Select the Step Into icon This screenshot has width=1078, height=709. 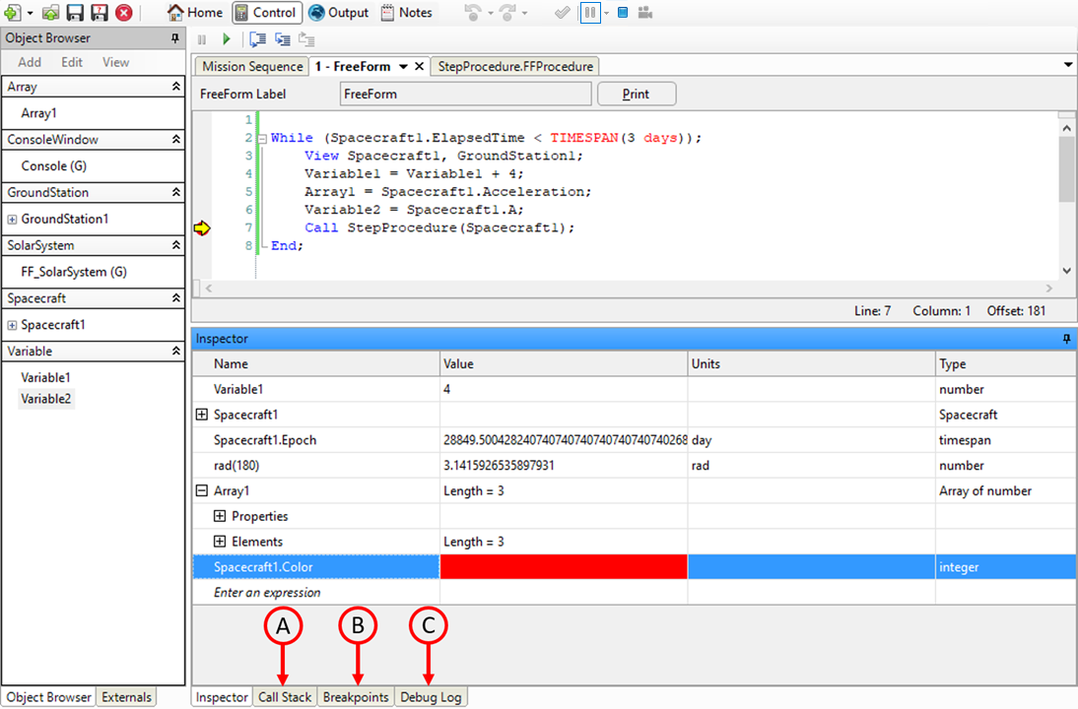point(257,39)
